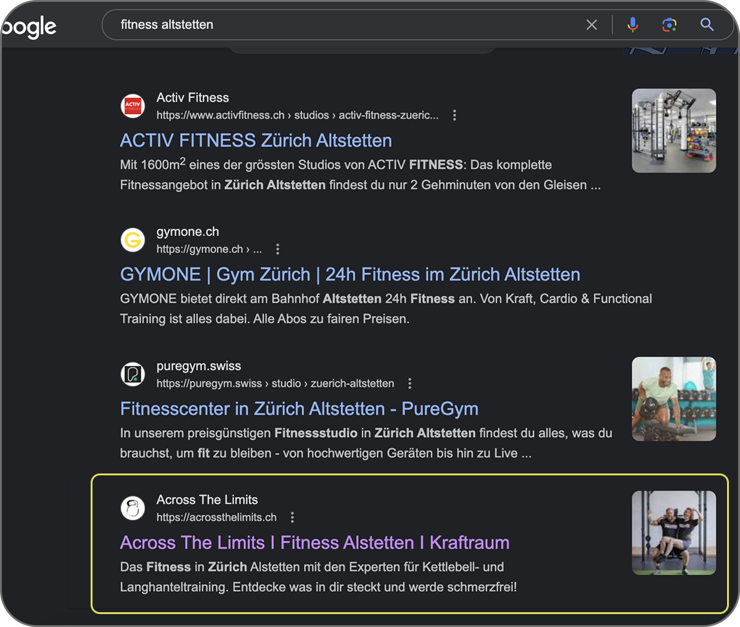The image size is (740, 627).
Task: Open more options for gymone.ch result
Action: click(277, 249)
